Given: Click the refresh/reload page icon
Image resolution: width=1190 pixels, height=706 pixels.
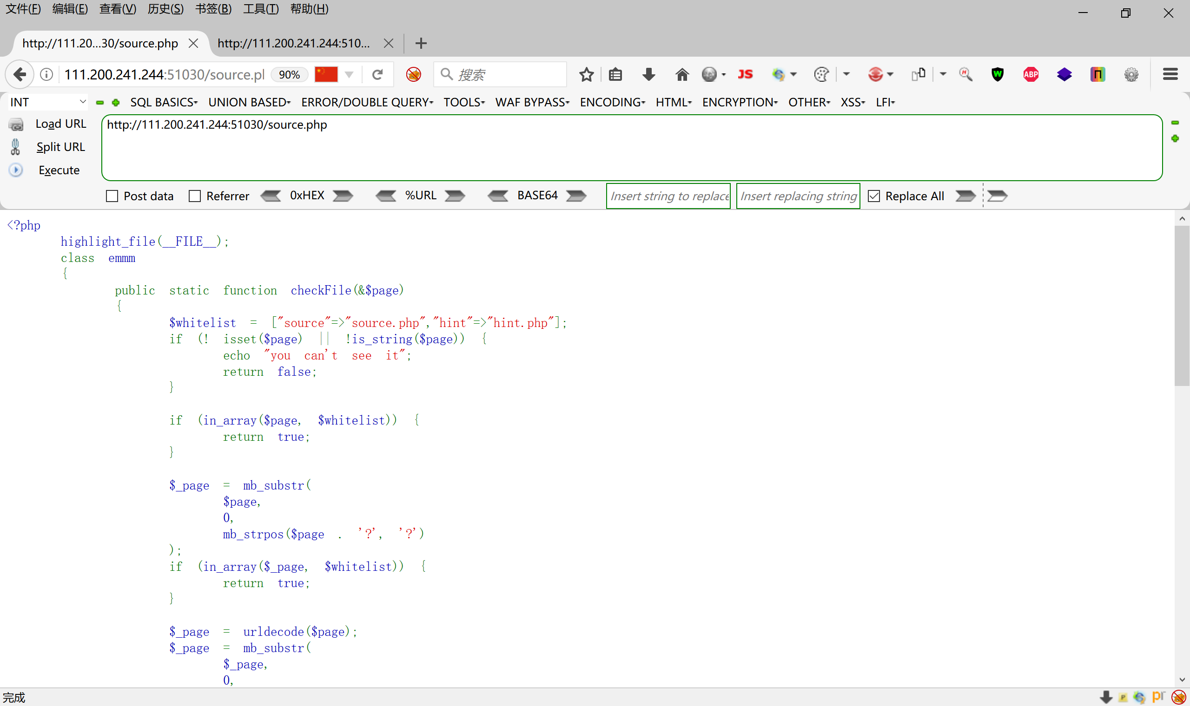Looking at the screenshot, I should (377, 75).
